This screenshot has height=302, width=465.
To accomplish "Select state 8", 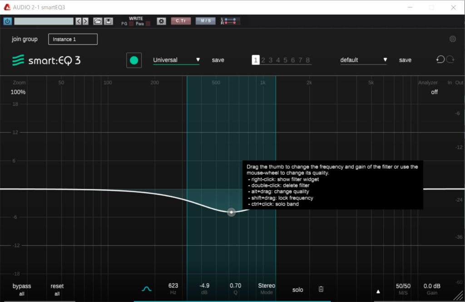I will pyautogui.click(x=308, y=60).
